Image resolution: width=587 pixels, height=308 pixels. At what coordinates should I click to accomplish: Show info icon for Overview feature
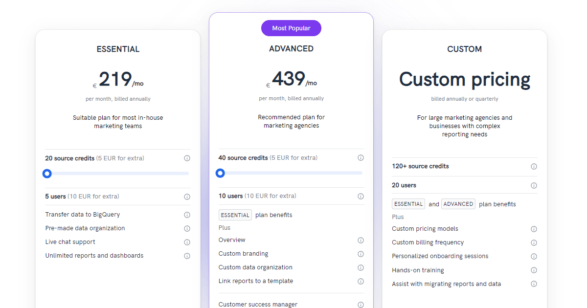coord(361,240)
